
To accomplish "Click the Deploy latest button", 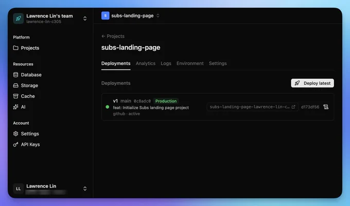I will 312,83.
